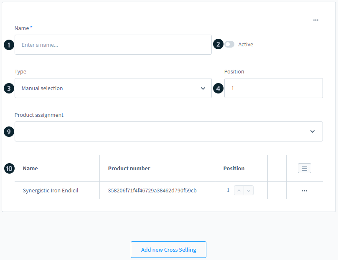This screenshot has width=338, height=260.
Task: Select the Synergistic Iron Endicil product name
Action: 51,191
